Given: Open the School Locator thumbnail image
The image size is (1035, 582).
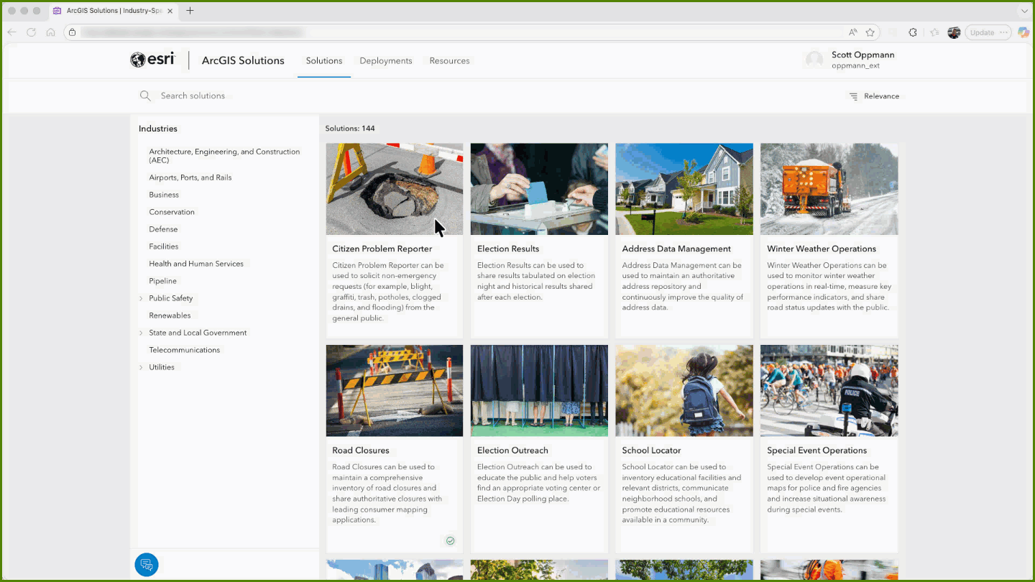Looking at the screenshot, I should tap(684, 391).
